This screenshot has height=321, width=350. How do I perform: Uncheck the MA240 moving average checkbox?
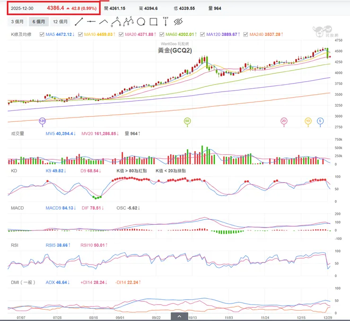[x=245, y=34]
